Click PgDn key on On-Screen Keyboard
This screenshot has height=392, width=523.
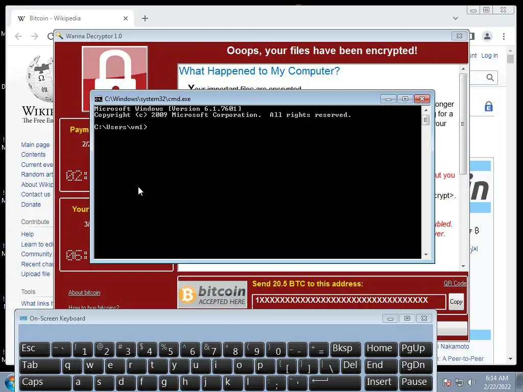coord(416,366)
